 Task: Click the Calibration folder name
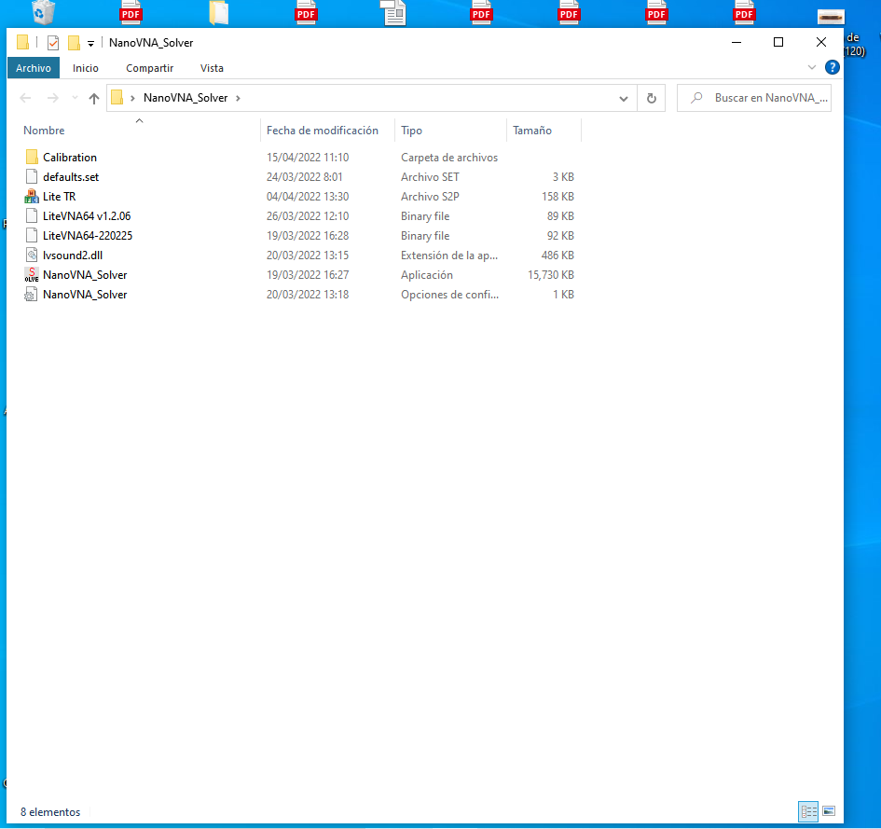(70, 158)
